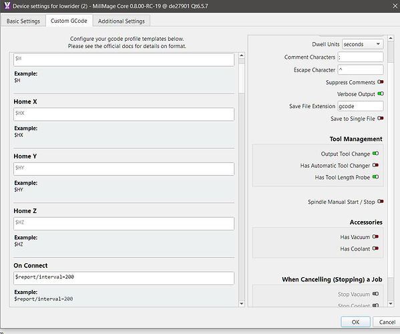Viewport: 400px width, 334px height.
Task: Open the Additional Settings tab
Action: pos(121,21)
